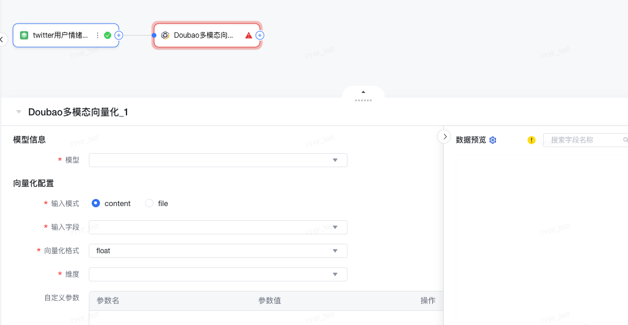Click the yellow warning indicator in preview
This screenshot has height=325, width=628.
(532, 140)
